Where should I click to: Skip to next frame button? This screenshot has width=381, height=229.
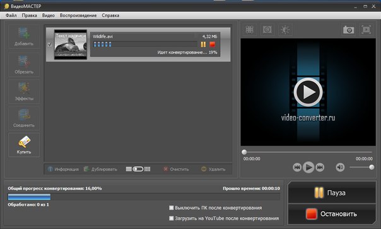tap(320, 167)
